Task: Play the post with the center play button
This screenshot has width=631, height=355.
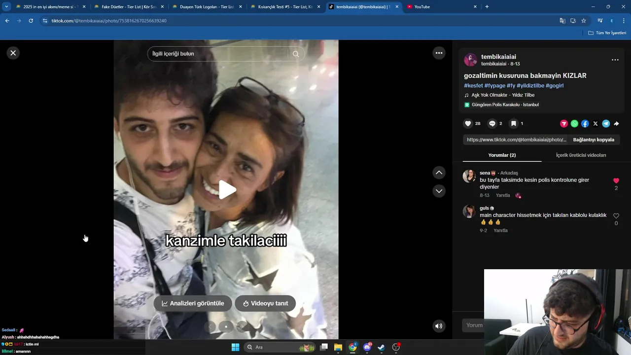Action: (226, 190)
